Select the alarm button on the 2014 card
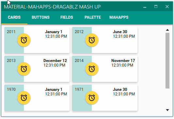Image resolution: width=174 pixels, height=119 pixels. click(92, 69)
